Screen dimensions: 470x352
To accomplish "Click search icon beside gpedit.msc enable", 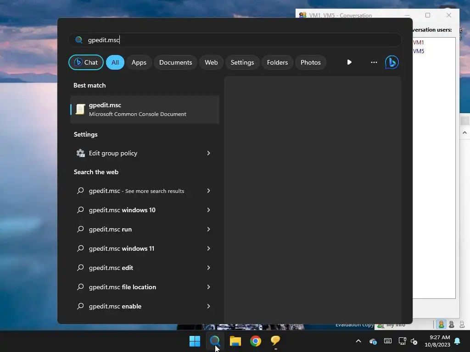I will [80, 306].
